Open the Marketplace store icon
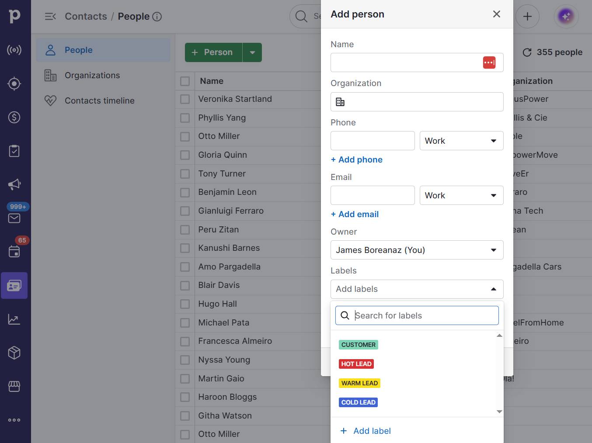Viewport: 592px width, 443px height. click(x=14, y=386)
